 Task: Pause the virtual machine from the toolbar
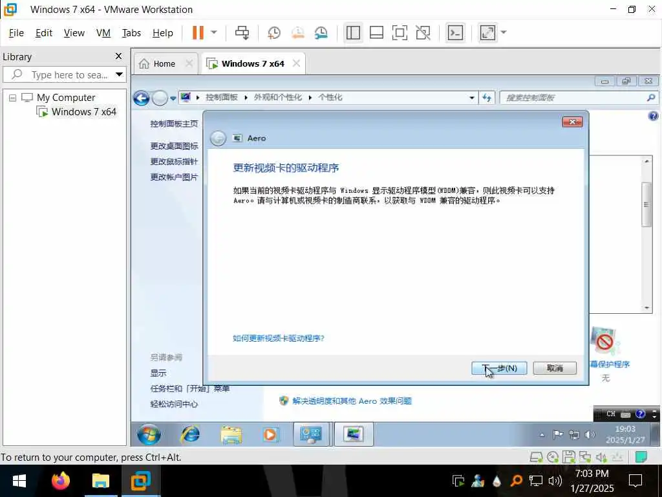(x=198, y=32)
